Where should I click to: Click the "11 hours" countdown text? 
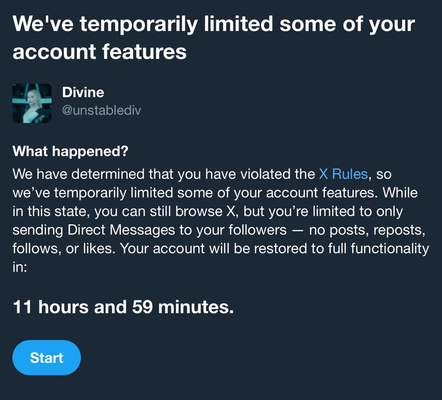tap(51, 307)
